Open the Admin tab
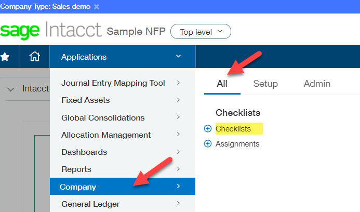 [x=317, y=84]
